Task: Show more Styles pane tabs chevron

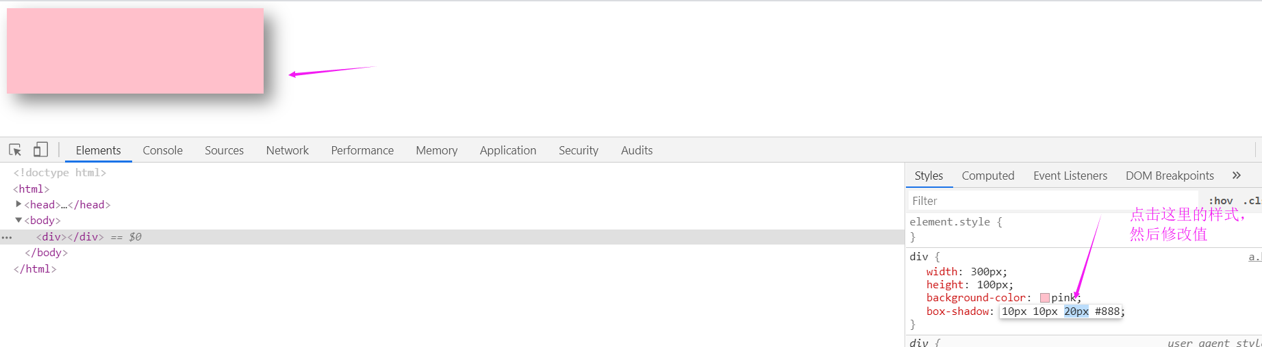Action: coord(1236,176)
